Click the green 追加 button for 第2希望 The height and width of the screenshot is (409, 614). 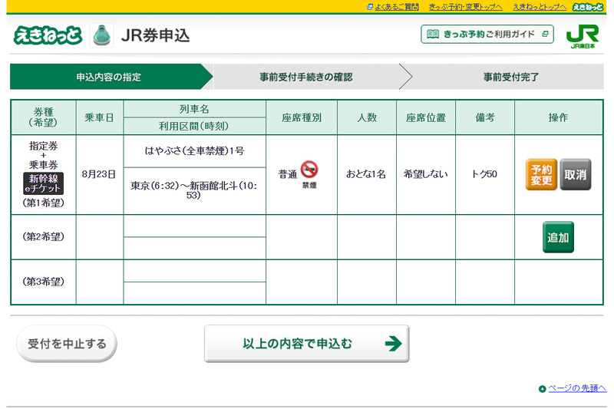pos(558,237)
